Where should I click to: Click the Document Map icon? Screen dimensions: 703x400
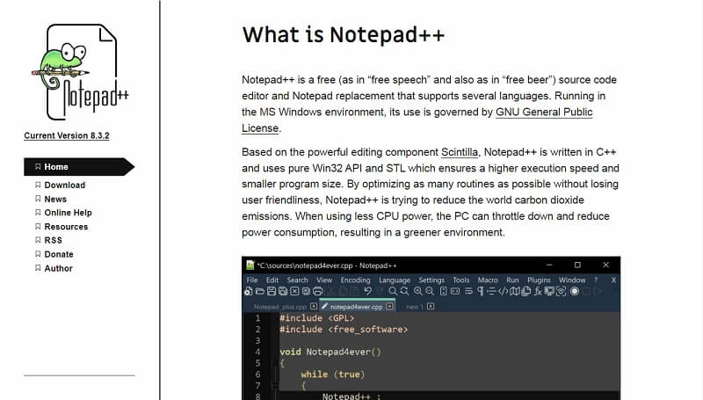pyautogui.click(x=515, y=292)
